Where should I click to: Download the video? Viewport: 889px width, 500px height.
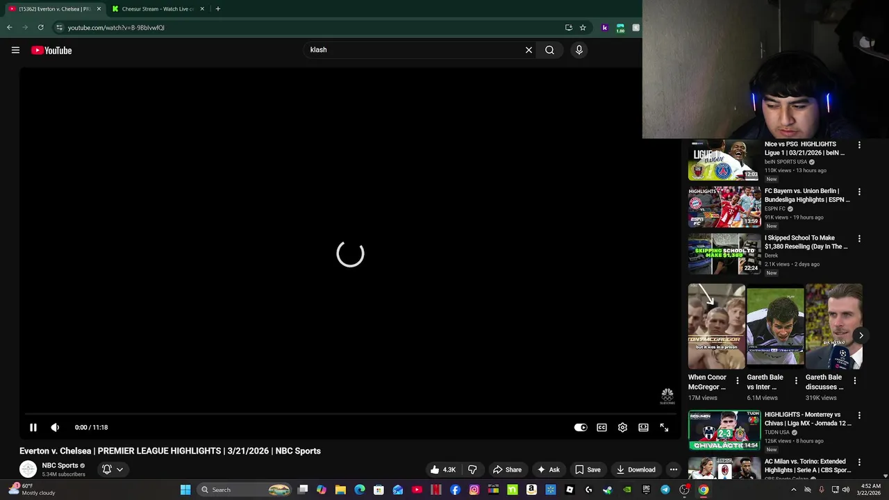pos(635,469)
